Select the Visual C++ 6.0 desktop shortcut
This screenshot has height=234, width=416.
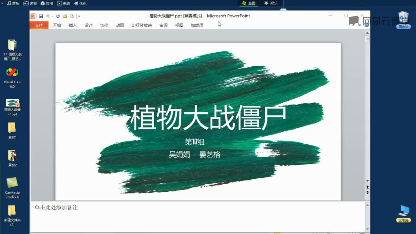point(12,78)
